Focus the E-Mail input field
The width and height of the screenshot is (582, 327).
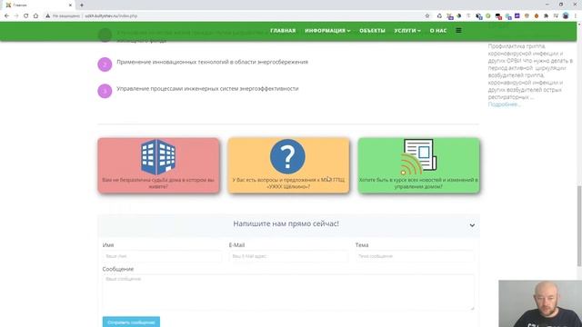click(x=288, y=256)
